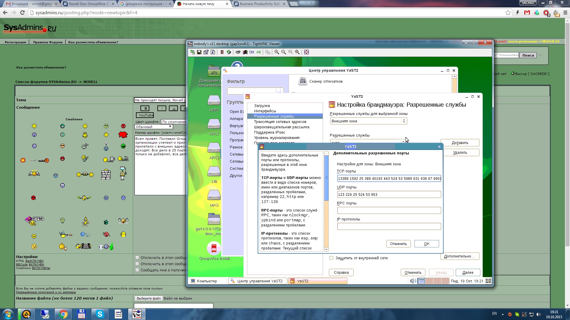
Task: Click the zoom out magnifier in TightVNC toolbar
Action: click(x=284, y=52)
